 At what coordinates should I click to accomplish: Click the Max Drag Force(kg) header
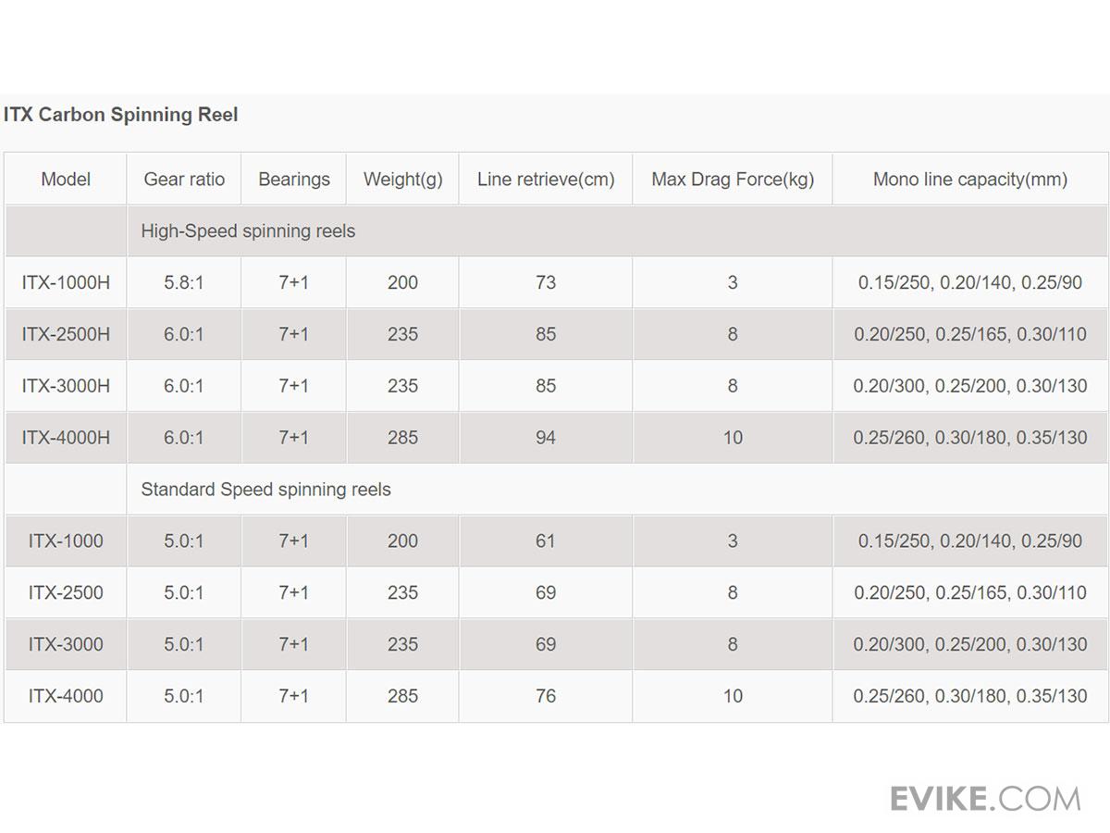733,180
